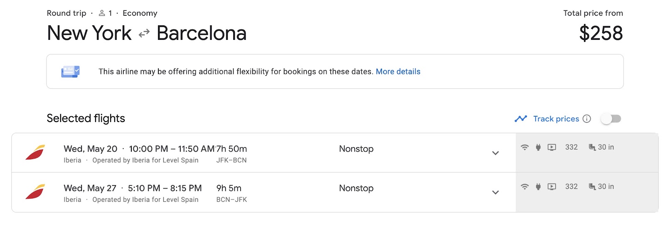Click the power outlet icon on May 20 flight
Viewport: 665px width, 230px height.
538,147
